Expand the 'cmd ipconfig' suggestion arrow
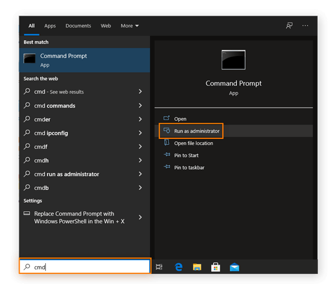Screen dimensions: 336x289 (140, 133)
